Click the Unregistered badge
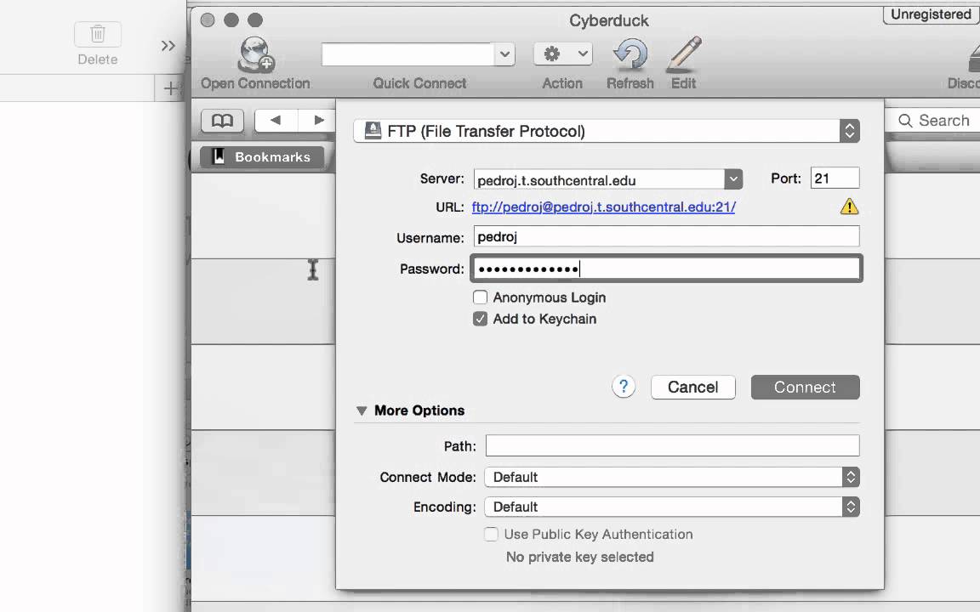This screenshot has height=612, width=980. 931,14
